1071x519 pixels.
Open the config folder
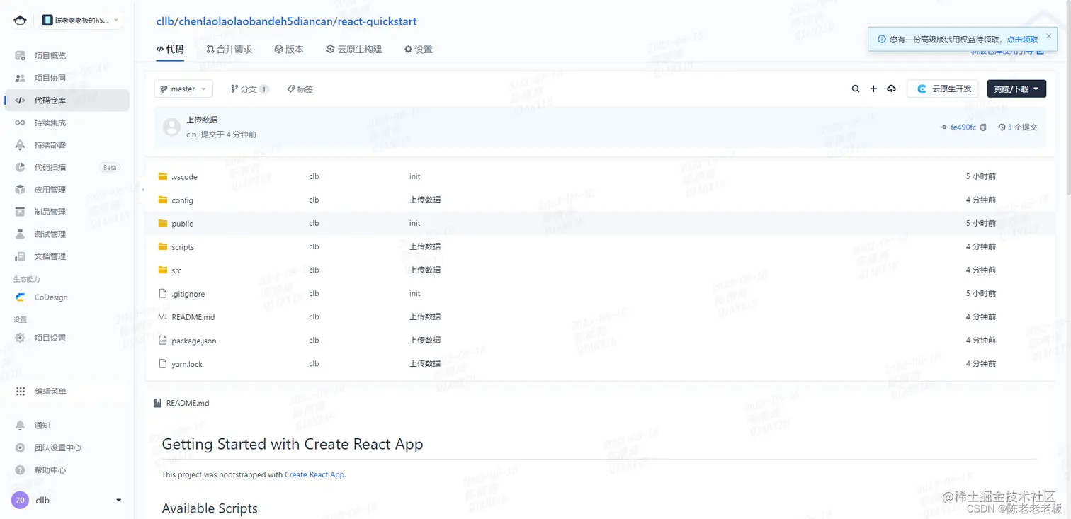182,200
